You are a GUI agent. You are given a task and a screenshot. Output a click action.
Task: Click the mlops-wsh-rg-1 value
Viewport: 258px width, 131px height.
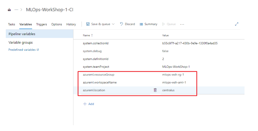[x=173, y=74]
